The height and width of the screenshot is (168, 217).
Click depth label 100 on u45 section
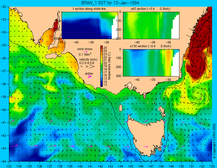click(119, 21)
